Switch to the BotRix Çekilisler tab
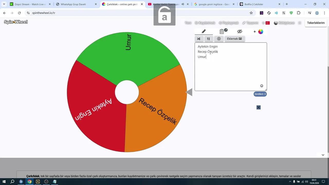Viewport: 329px width, 185px height. (260, 4)
